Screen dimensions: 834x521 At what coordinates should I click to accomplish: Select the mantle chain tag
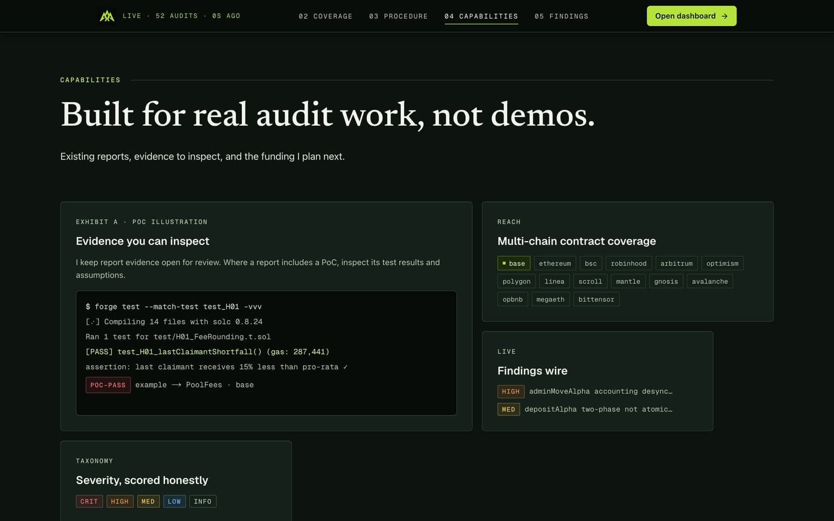tap(628, 281)
